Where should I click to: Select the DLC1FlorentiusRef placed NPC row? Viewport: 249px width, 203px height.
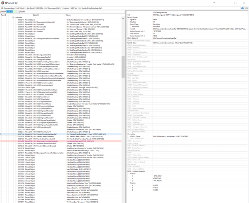61,27
